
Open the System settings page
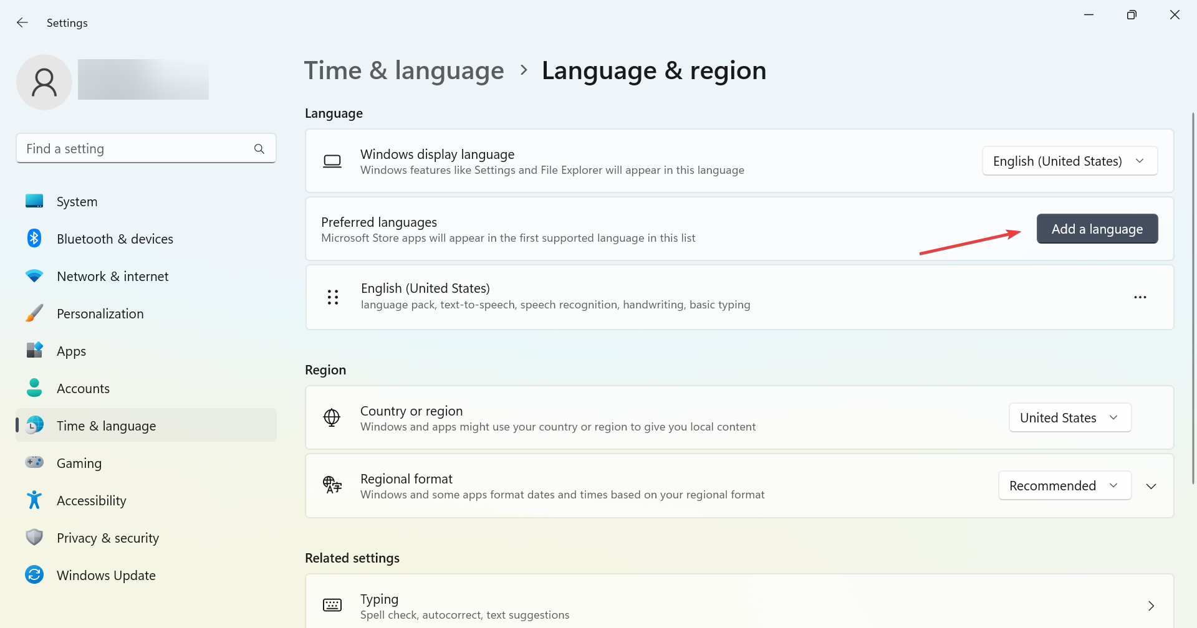pyautogui.click(x=146, y=201)
